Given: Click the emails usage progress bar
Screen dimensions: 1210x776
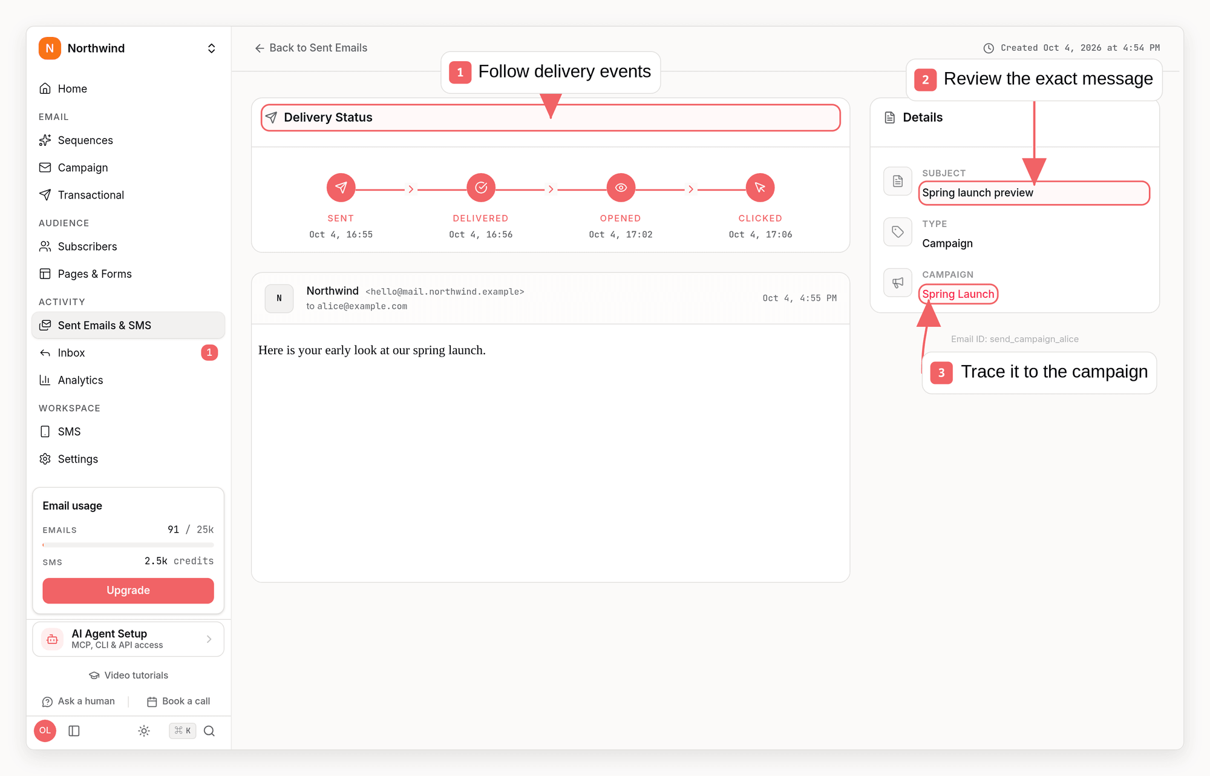Looking at the screenshot, I should (128, 545).
